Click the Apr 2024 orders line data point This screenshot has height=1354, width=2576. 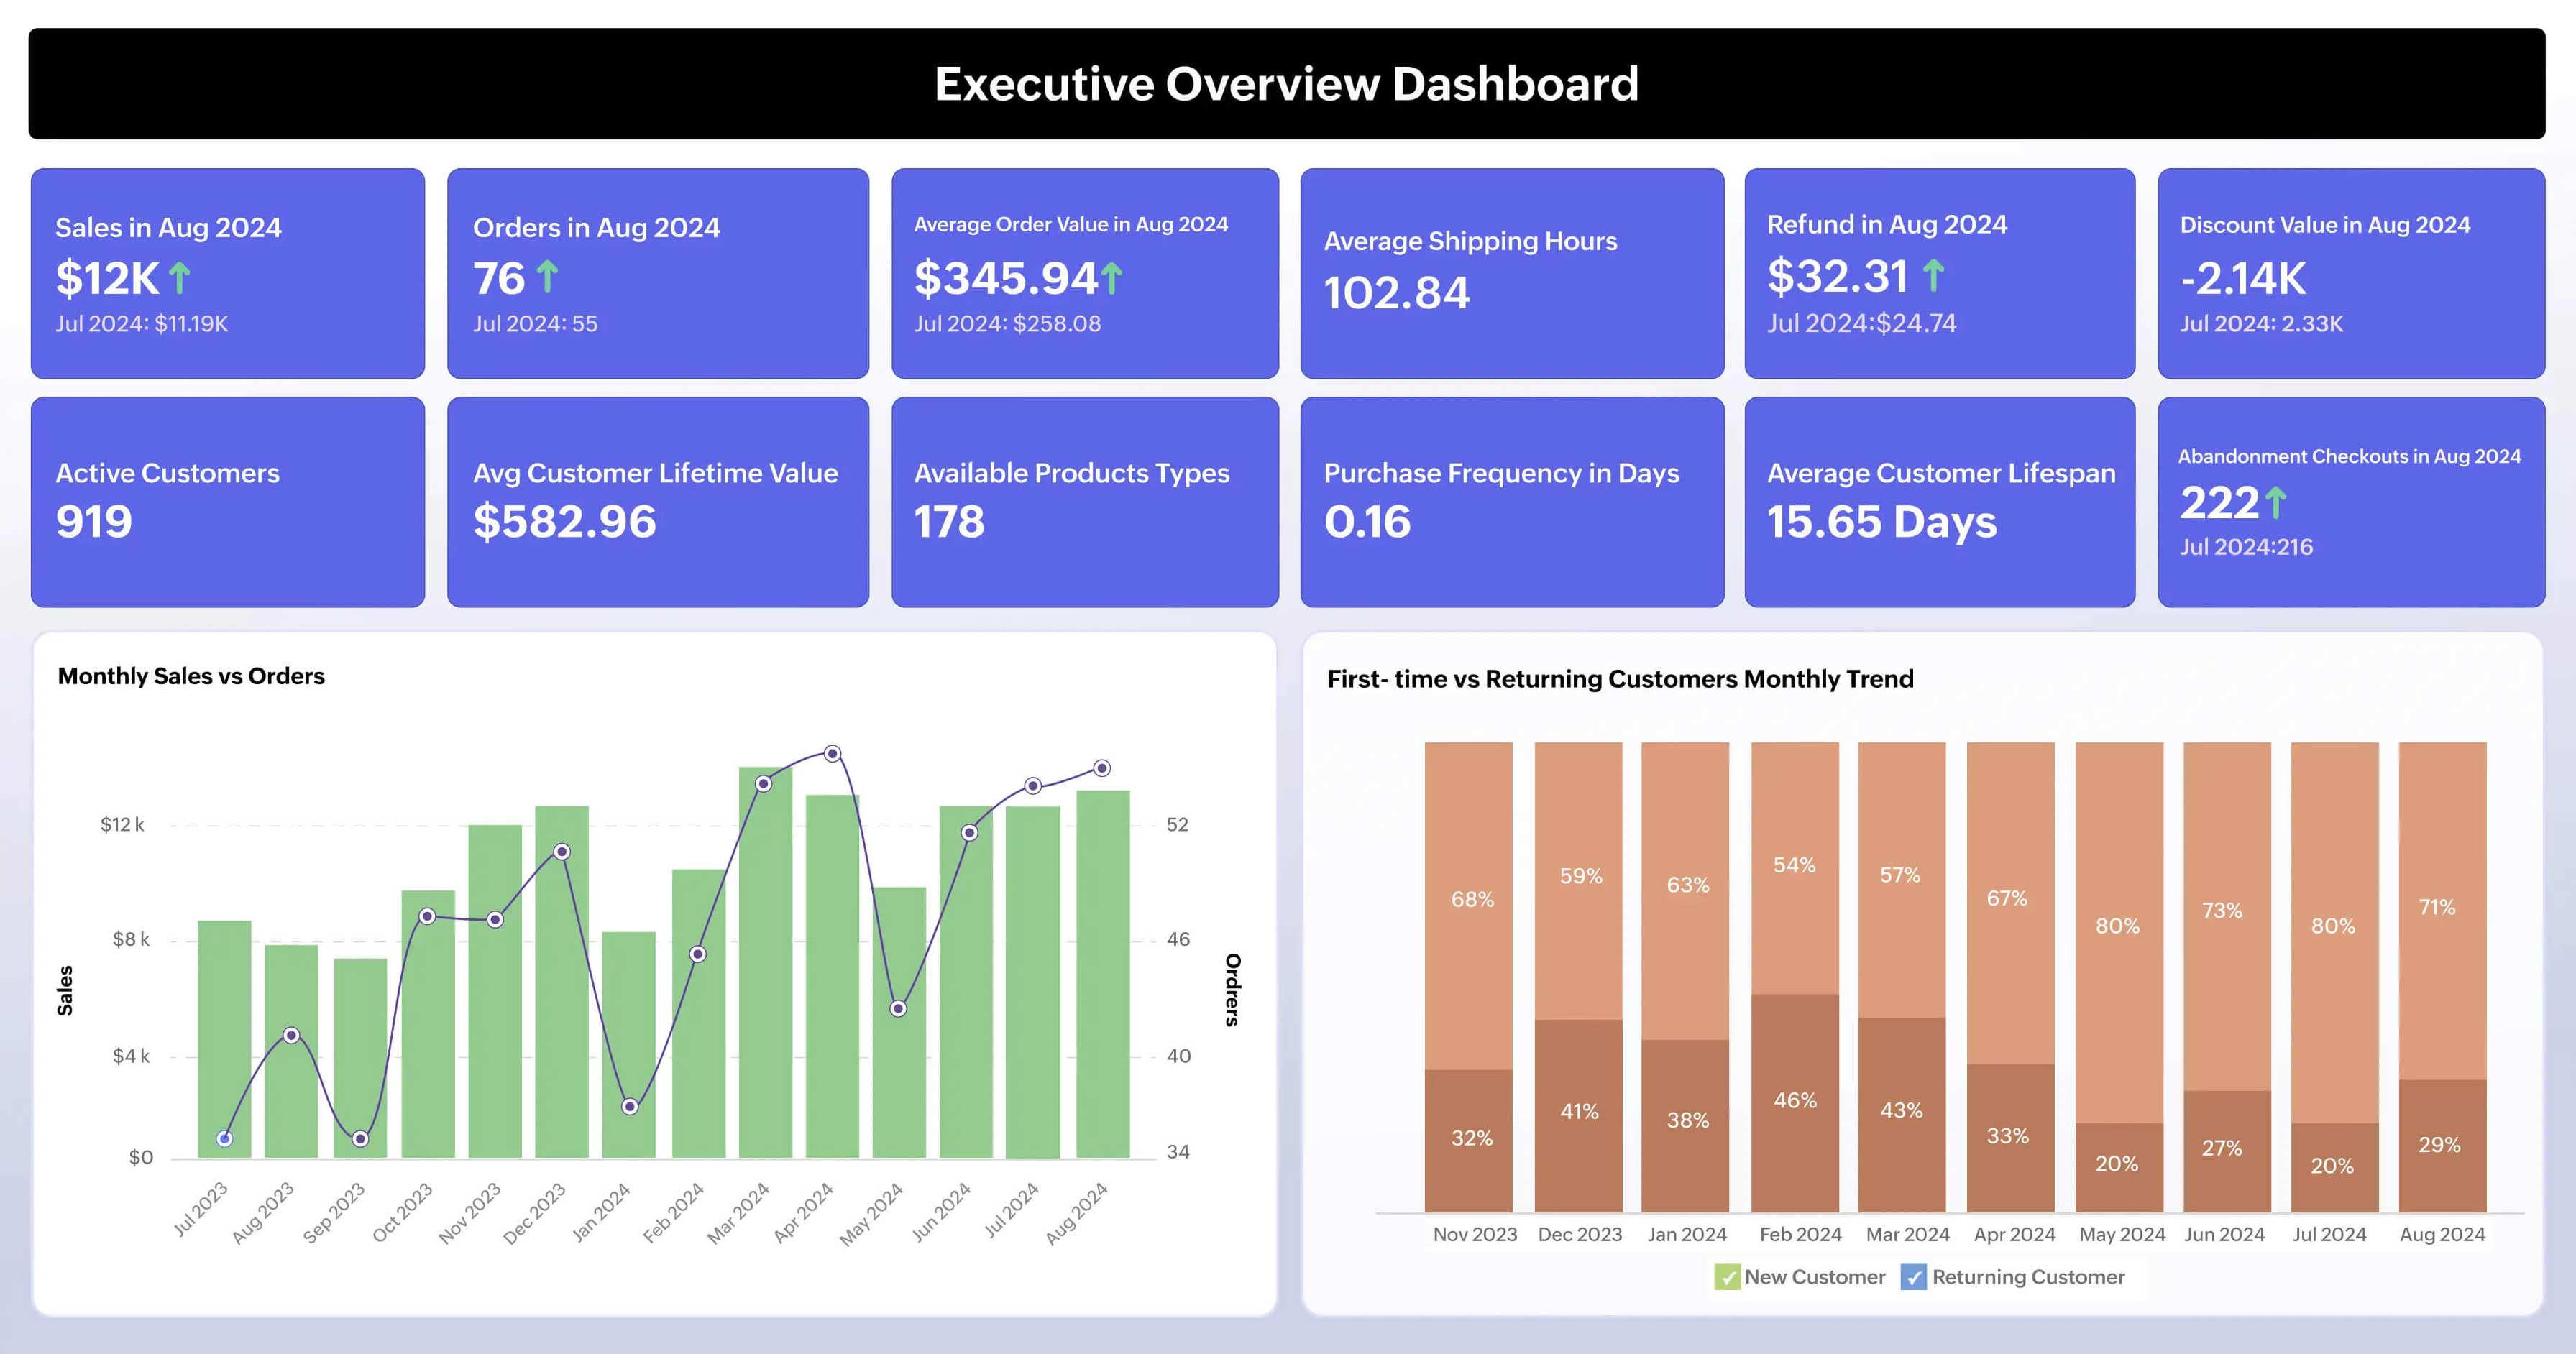point(832,753)
